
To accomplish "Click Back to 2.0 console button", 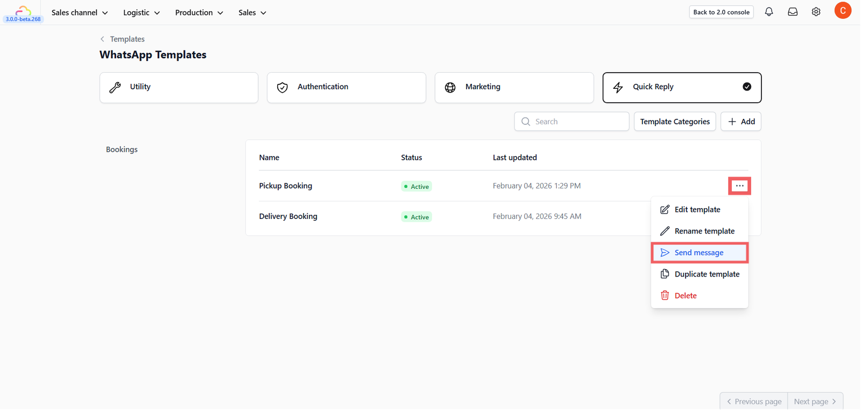I will [721, 12].
